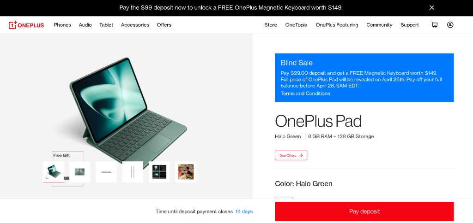Open the Community nav link
The image size is (473, 223).
coord(379,25)
